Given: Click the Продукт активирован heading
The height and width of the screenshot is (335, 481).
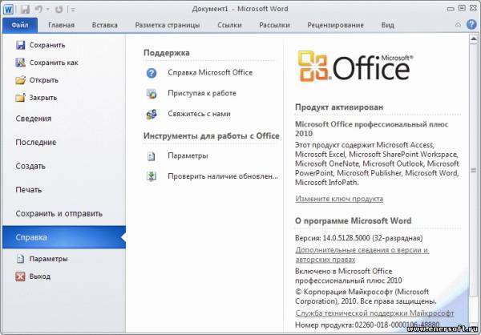Looking at the screenshot, I should [338, 107].
